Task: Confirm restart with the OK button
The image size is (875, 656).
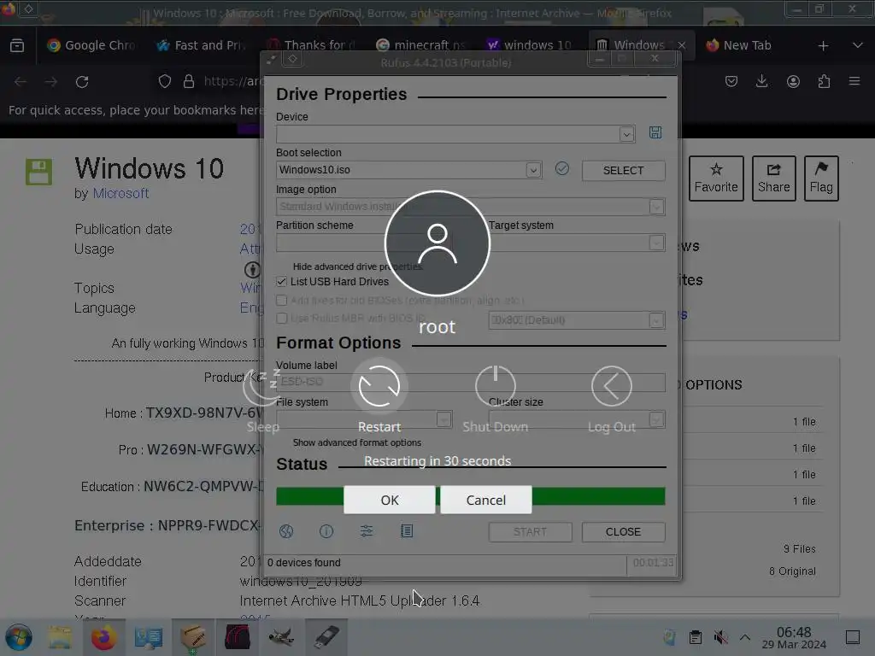Action: (389, 500)
